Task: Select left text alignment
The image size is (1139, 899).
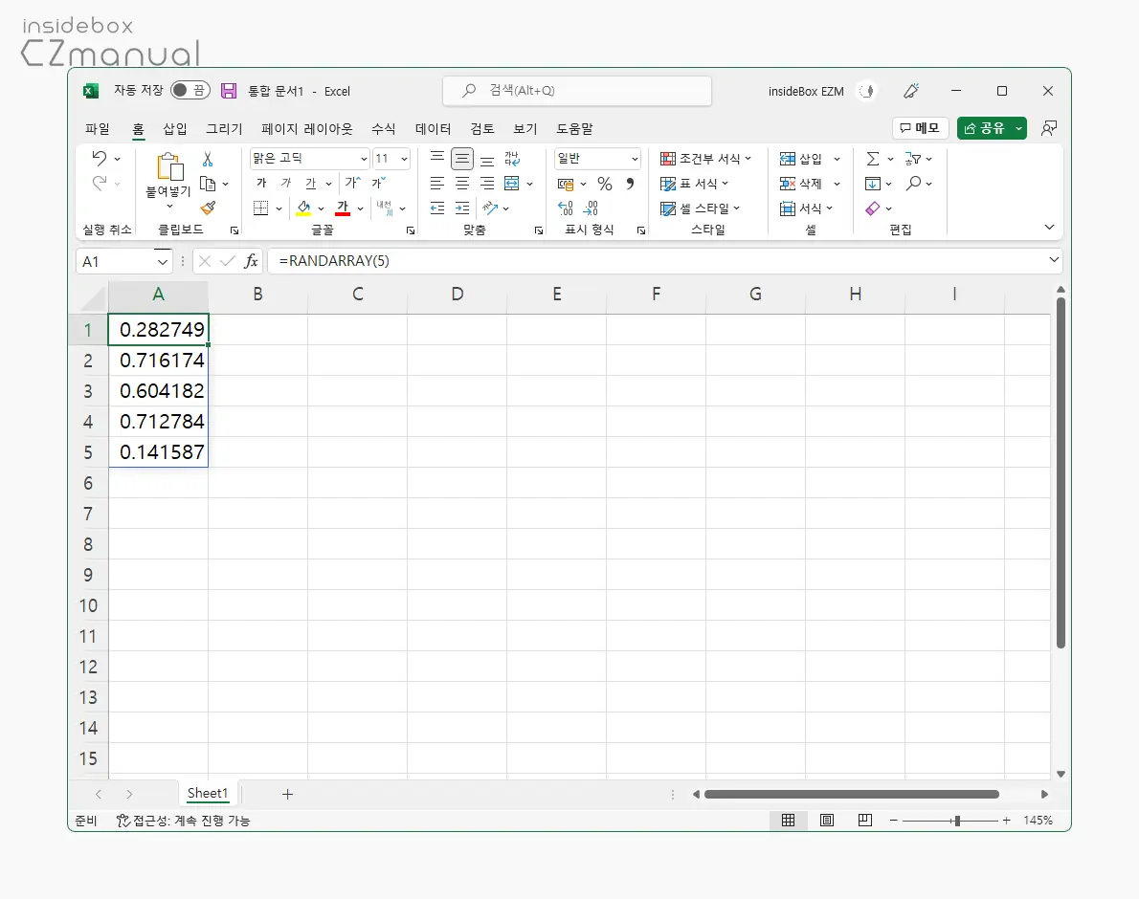Action: [437, 184]
